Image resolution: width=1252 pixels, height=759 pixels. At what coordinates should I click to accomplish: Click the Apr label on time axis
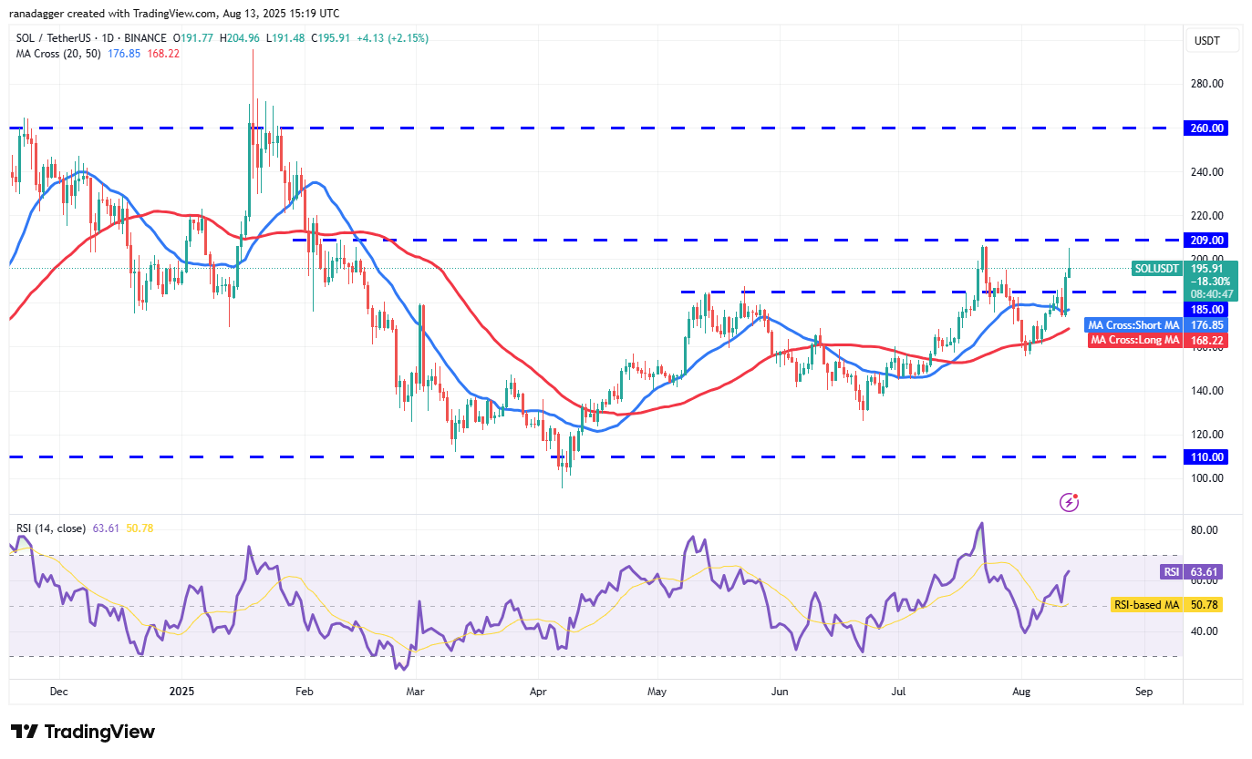click(x=537, y=692)
